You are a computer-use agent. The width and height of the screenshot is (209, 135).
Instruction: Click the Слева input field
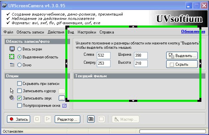[104, 55]
